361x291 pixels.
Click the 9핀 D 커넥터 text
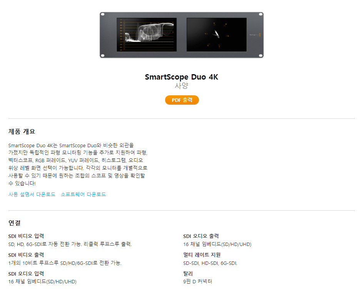(198, 281)
